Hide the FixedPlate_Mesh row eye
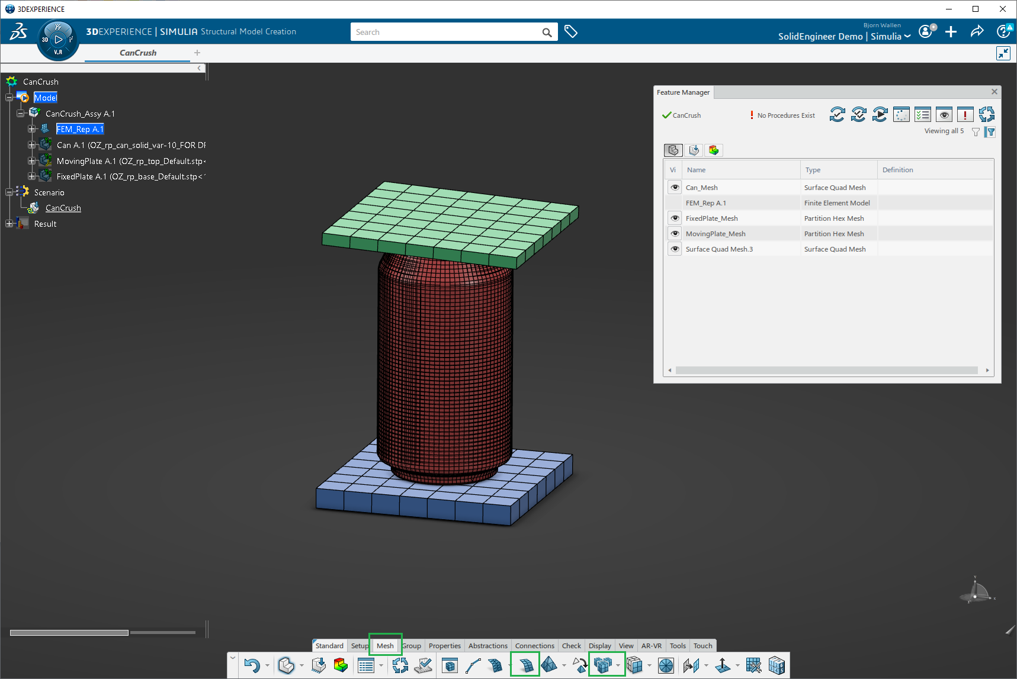The width and height of the screenshot is (1017, 679). (x=675, y=218)
